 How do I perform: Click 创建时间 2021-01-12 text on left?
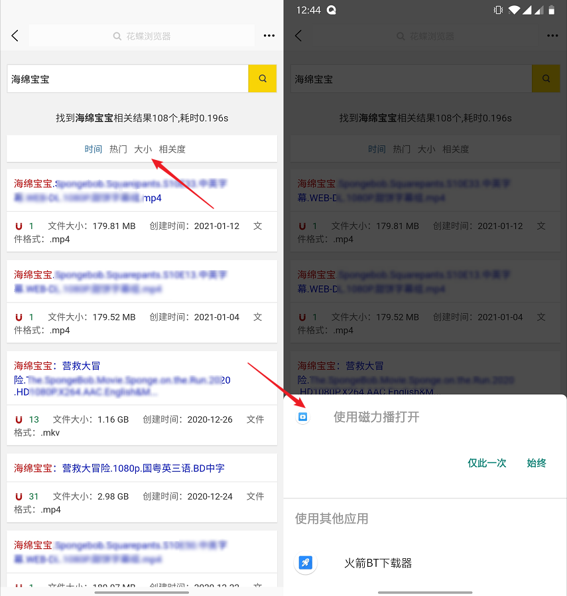[x=194, y=226]
